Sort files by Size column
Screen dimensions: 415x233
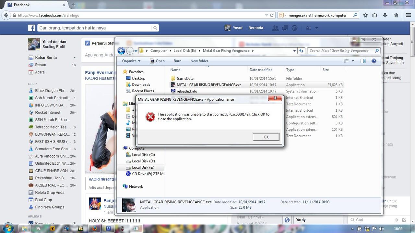pos(326,70)
